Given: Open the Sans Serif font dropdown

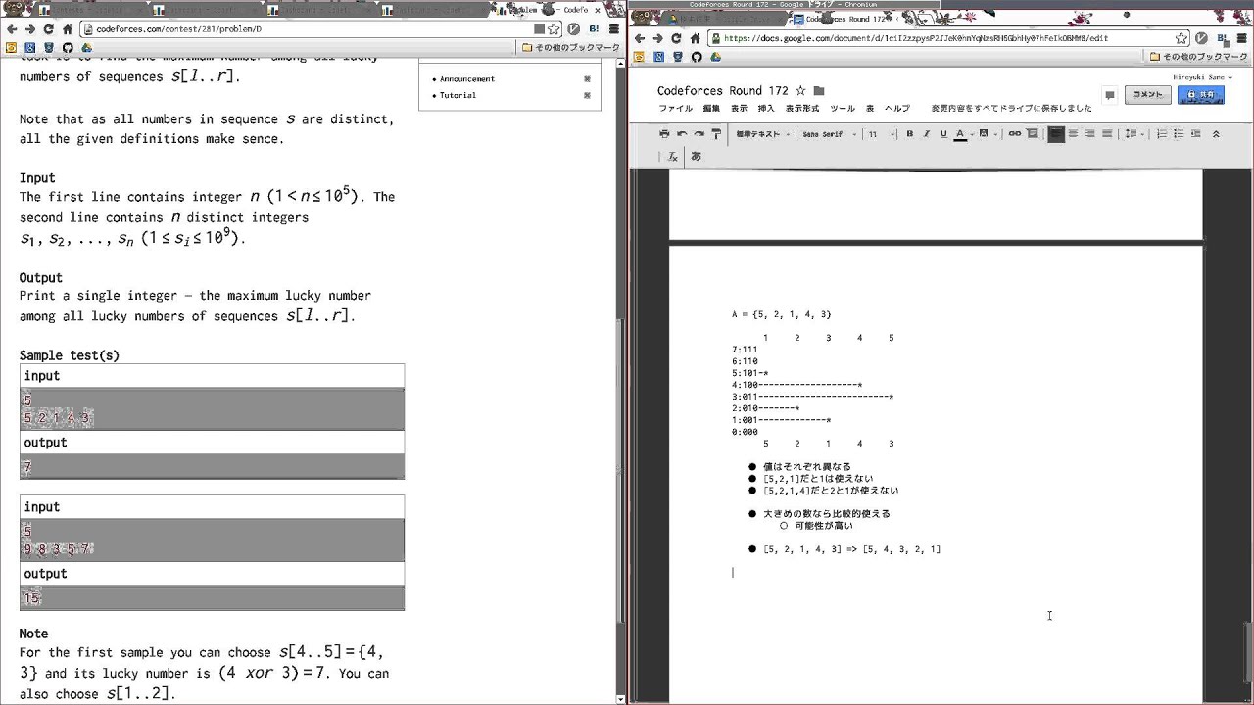Looking at the screenshot, I should pos(830,134).
